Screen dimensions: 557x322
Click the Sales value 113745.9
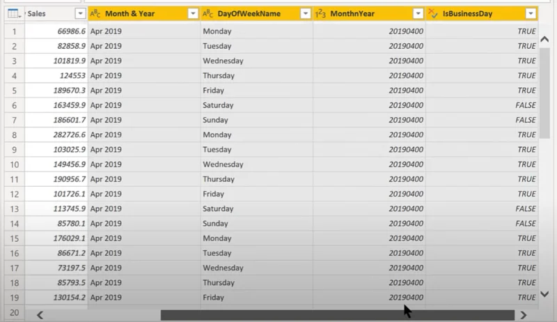69,208
